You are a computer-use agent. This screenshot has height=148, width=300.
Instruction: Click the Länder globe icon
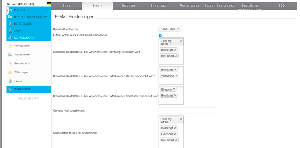click(10, 81)
